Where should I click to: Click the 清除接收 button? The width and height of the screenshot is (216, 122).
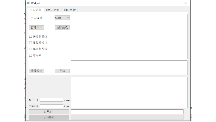coord(62,27)
